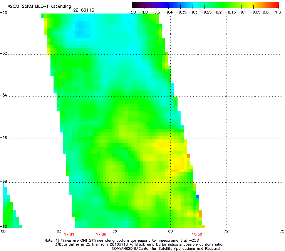Click the title 'ASCAT 25KM MLE-1 ascending'
This screenshot has height=251, width=285.
click(39, 7)
